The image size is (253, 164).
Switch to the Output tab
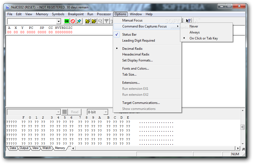click(24, 148)
